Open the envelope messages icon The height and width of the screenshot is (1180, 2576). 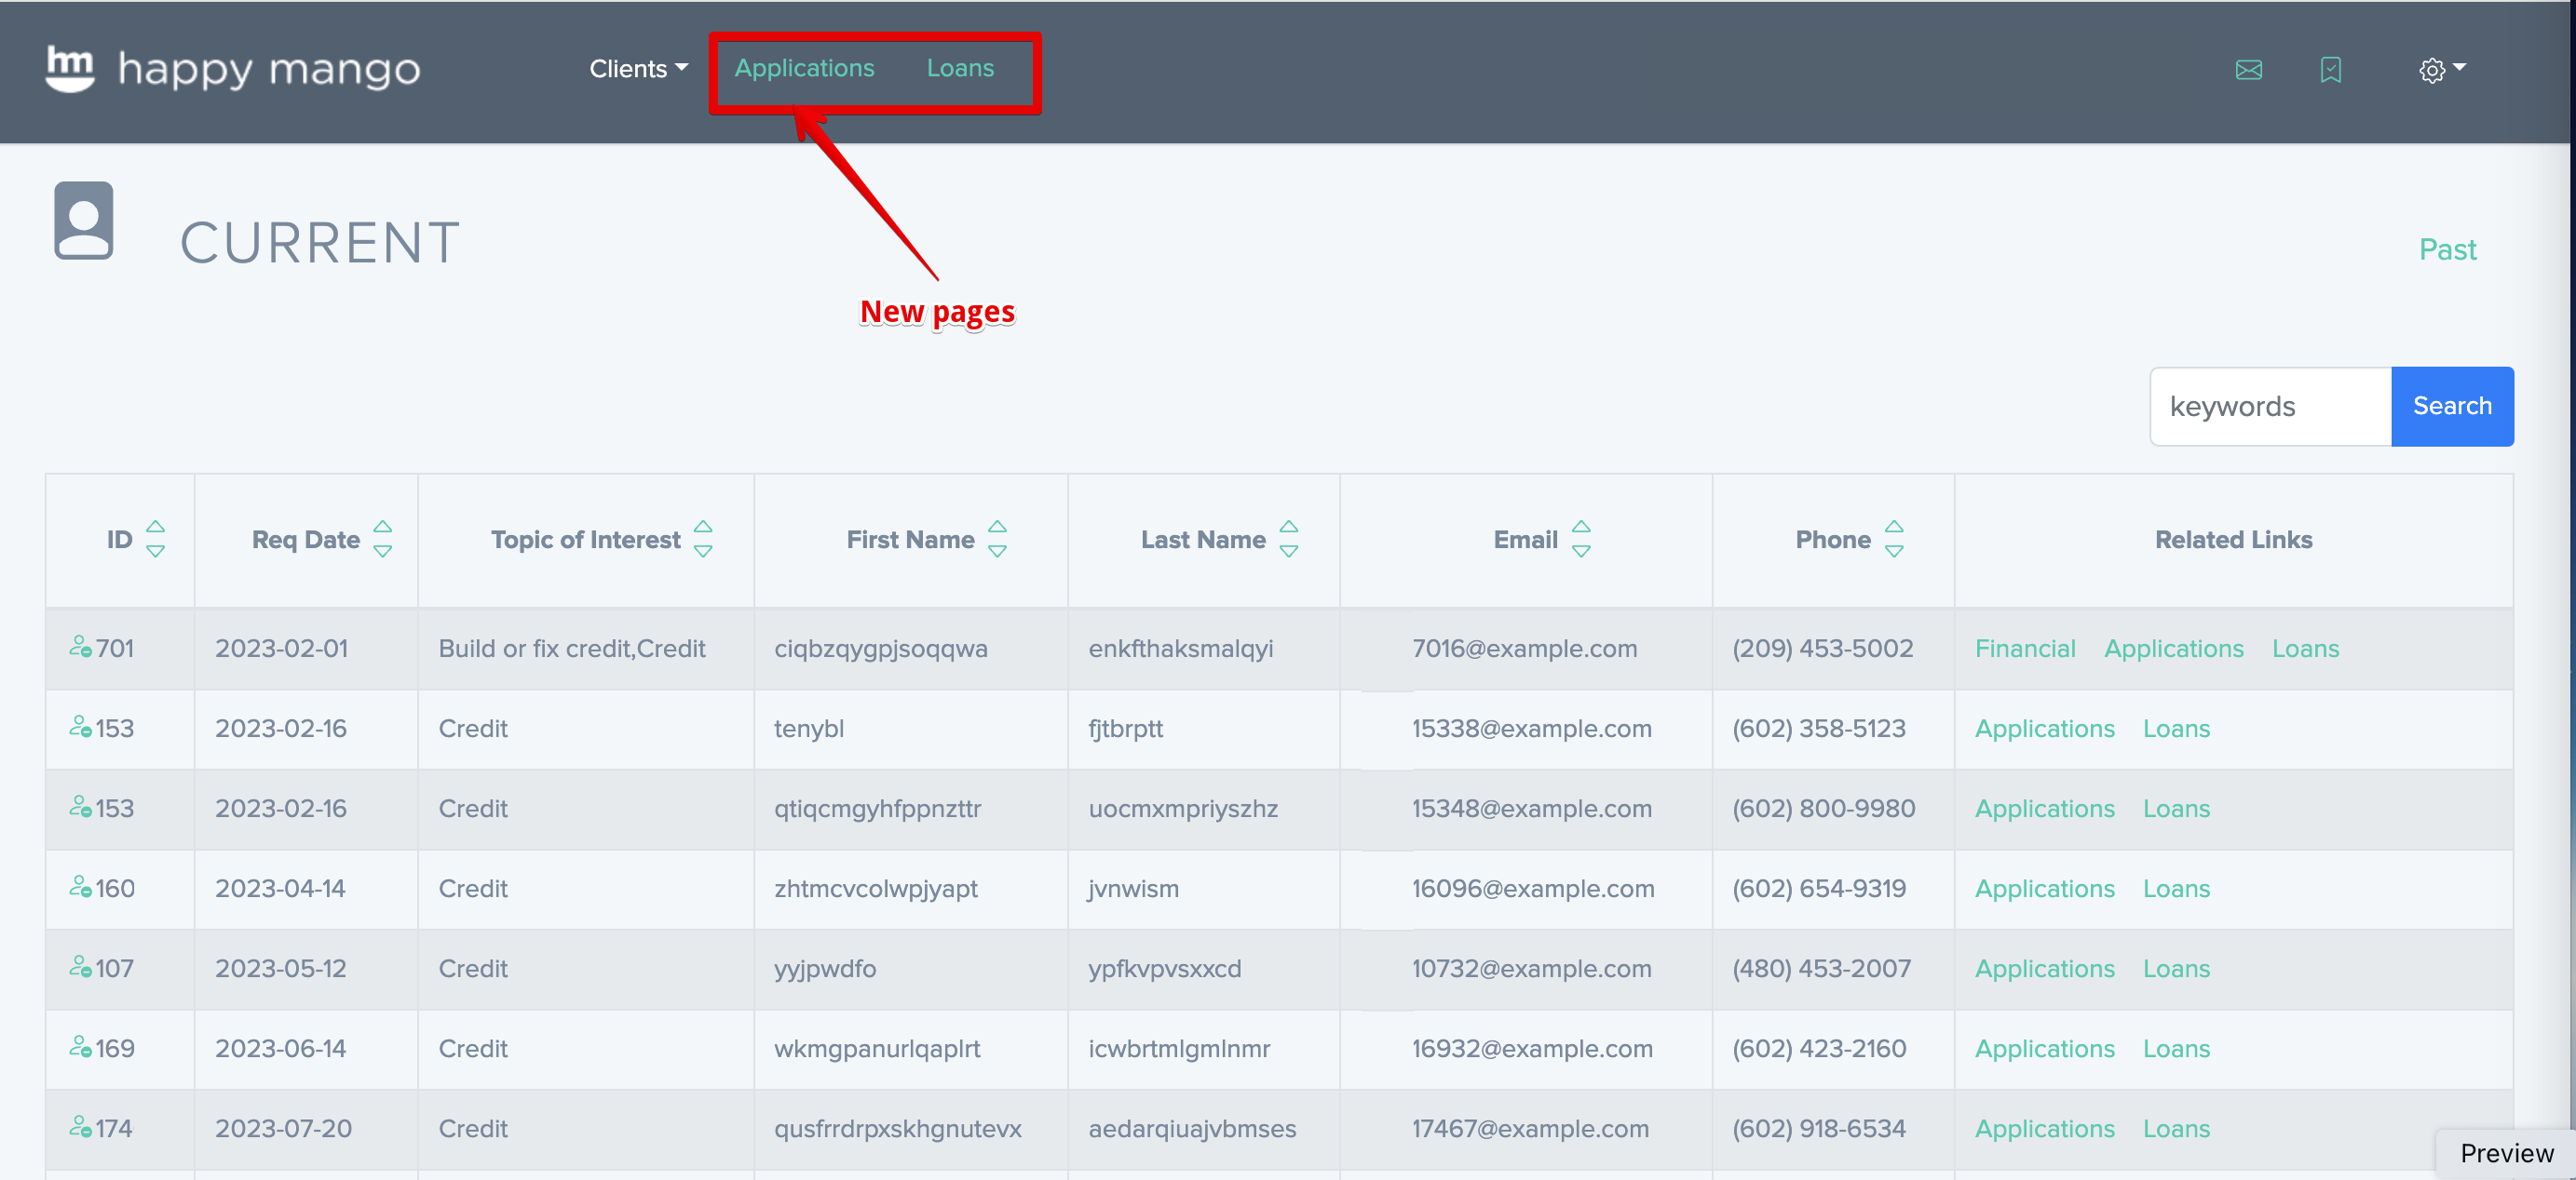[x=2249, y=69]
